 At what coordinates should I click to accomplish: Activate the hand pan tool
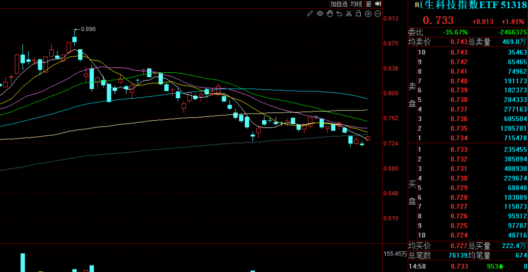tap(330, 14)
